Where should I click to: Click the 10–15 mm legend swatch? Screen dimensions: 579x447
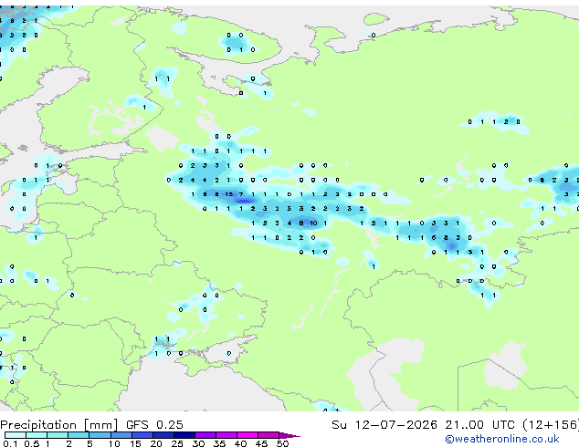point(121,435)
